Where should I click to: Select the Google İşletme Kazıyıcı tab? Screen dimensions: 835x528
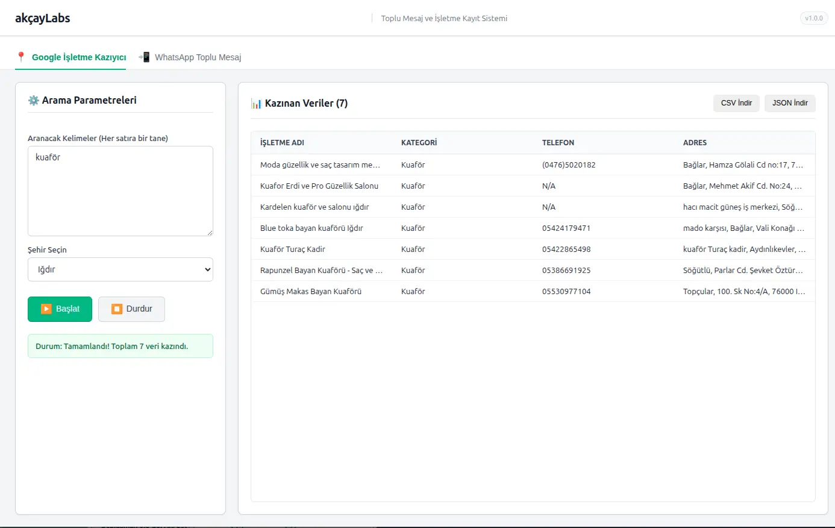pyautogui.click(x=78, y=57)
